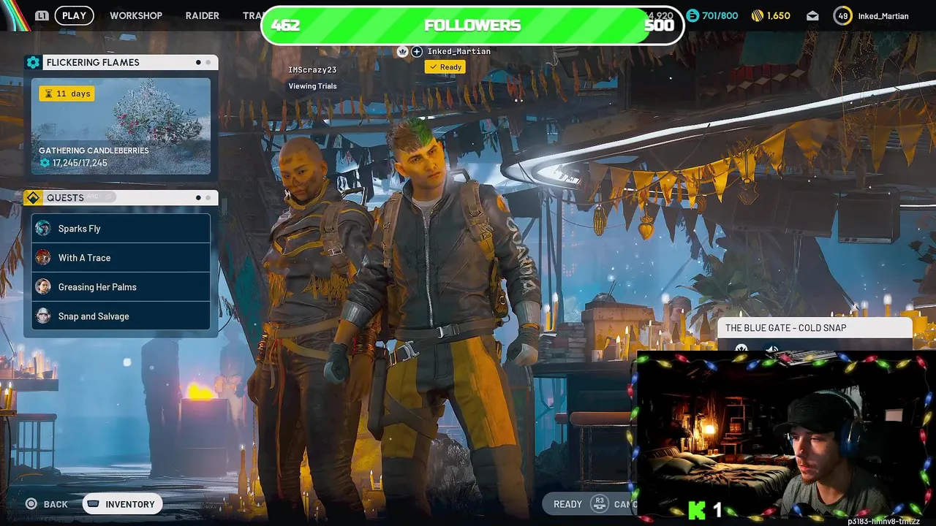Image resolution: width=936 pixels, height=526 pixels.
Task: Click the green Followers progress bar
Action: 472,26
